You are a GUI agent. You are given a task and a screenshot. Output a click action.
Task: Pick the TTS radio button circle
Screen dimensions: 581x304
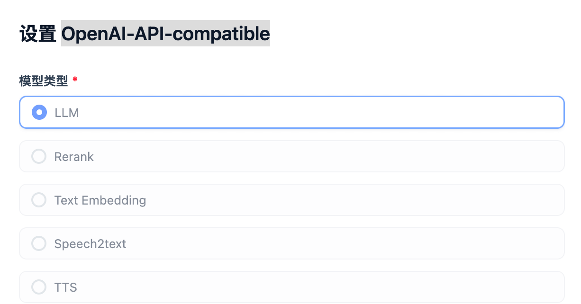click(39, 287)
